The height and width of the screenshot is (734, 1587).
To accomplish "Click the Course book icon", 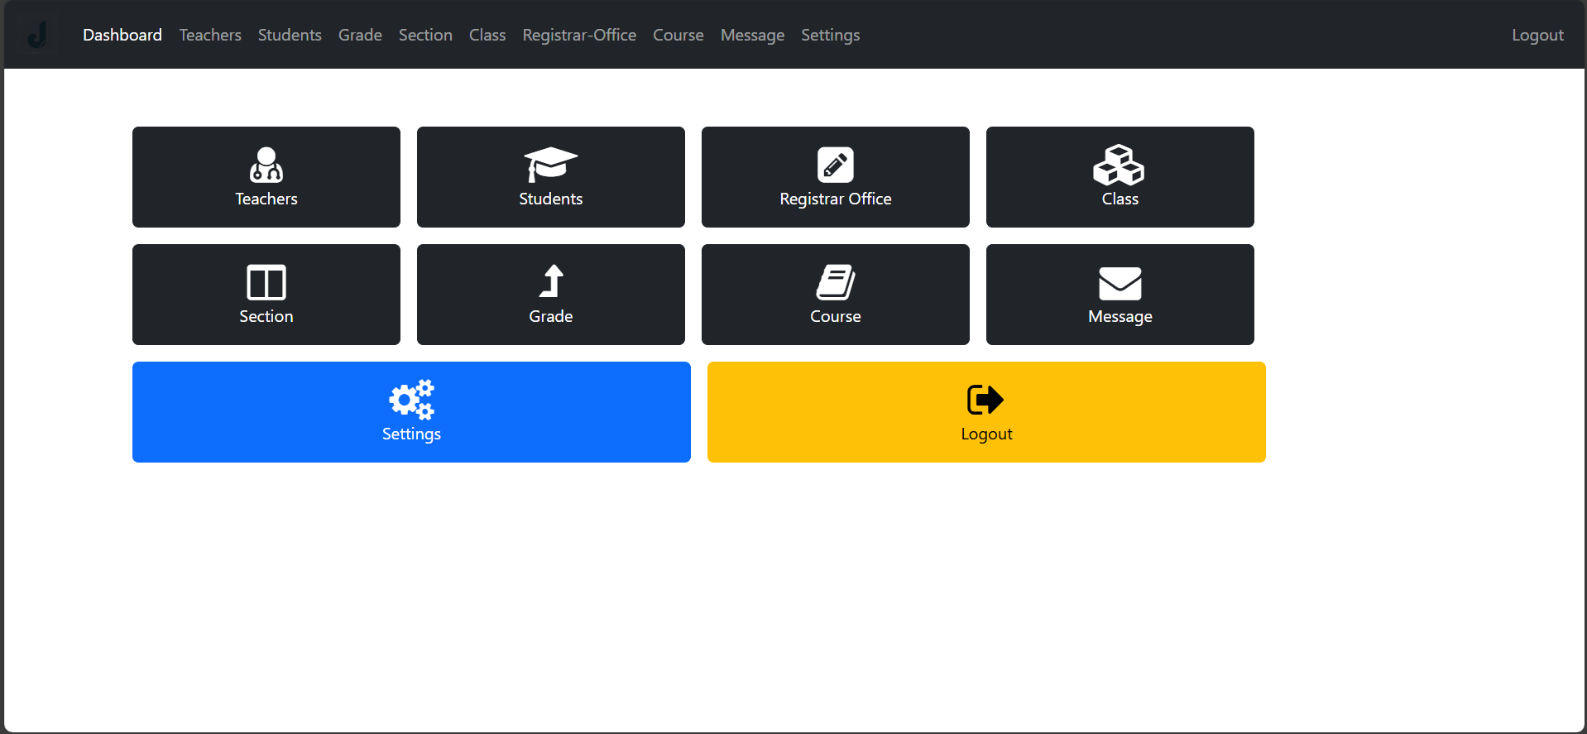I will [835, 282].
